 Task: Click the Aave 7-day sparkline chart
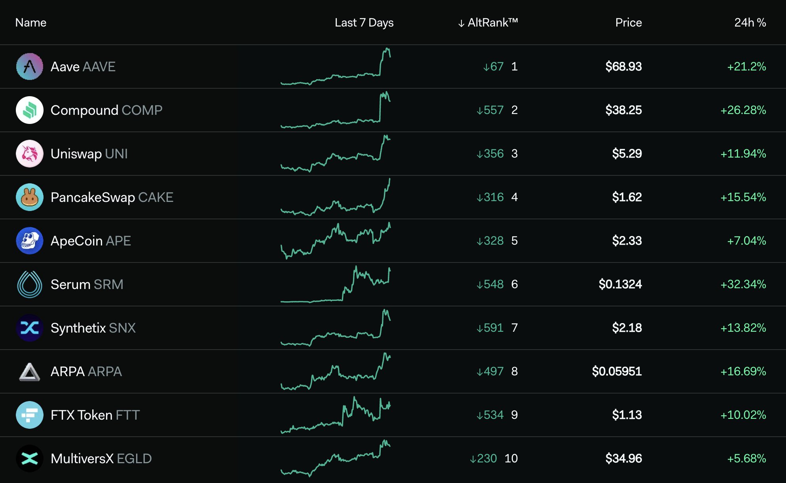click(336, 67)
